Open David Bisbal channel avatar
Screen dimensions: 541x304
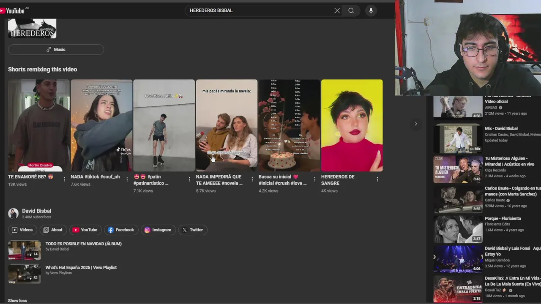[14, 213]
